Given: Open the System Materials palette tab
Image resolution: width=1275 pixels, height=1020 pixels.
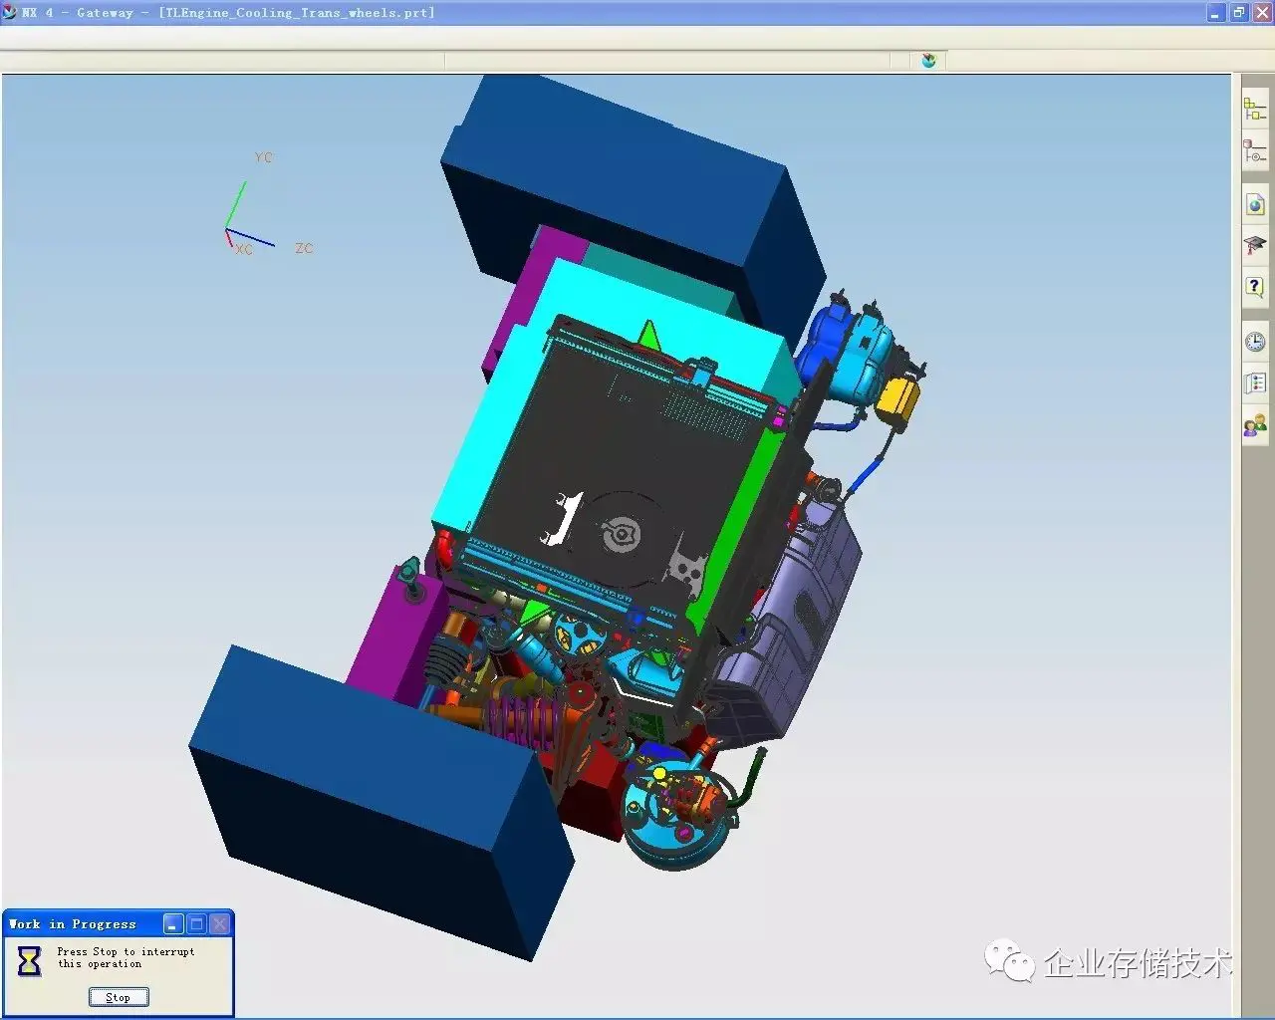Looking at the screenshot, I should point(1254,383).
